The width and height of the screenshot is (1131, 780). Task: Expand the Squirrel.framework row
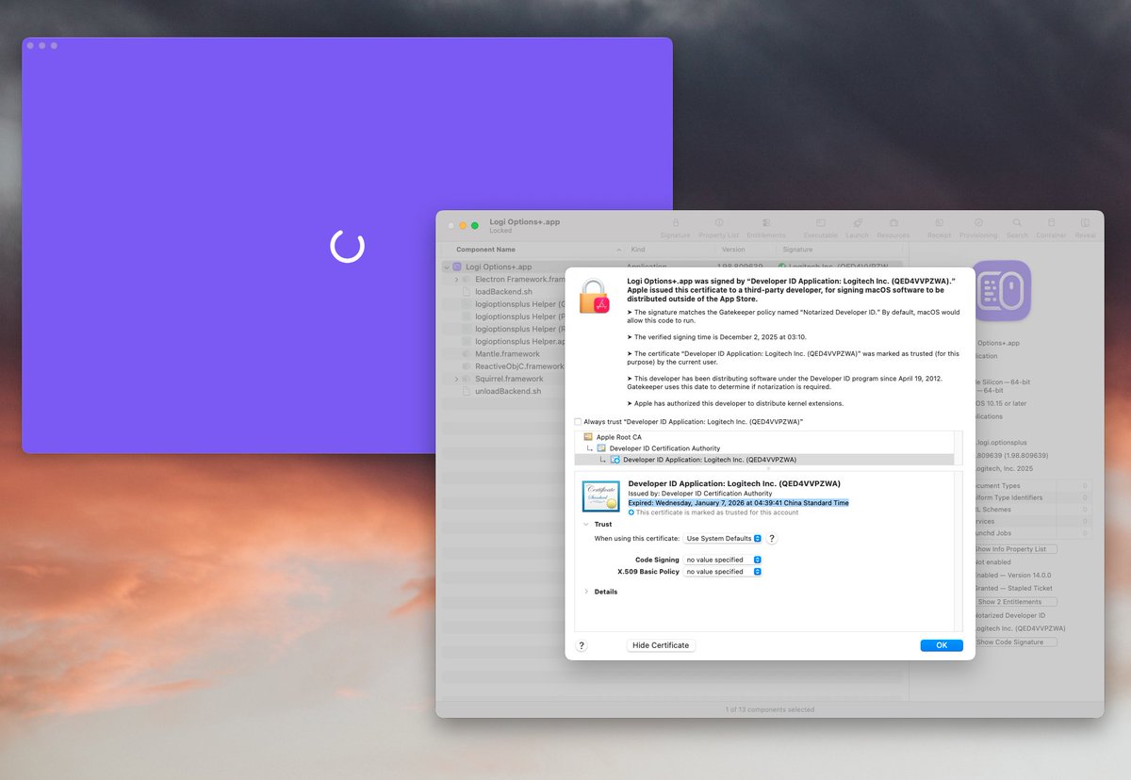456,379
